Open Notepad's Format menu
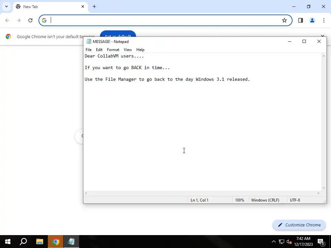The width and height of the screenshot is (331, 248). coord(113,49)
